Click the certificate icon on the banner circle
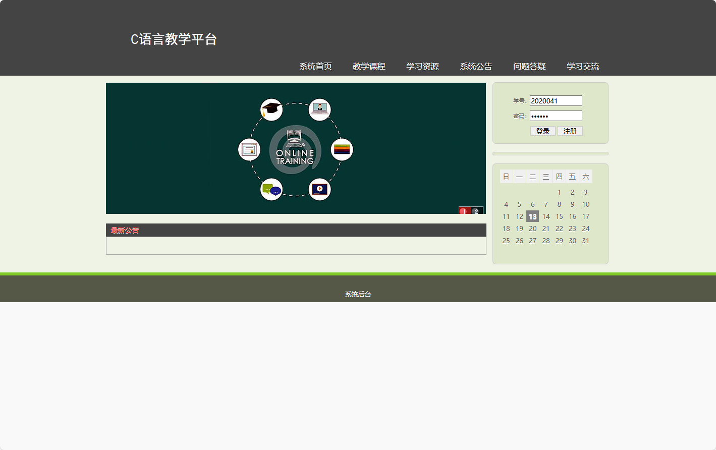 point(249,149)
